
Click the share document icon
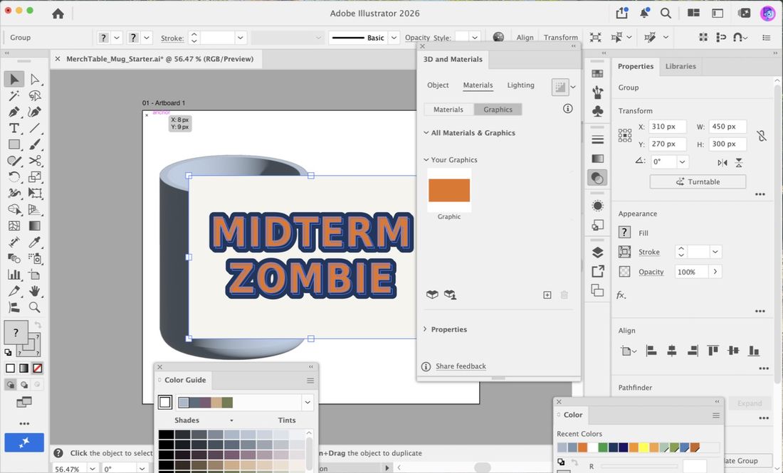pos(621,13)
